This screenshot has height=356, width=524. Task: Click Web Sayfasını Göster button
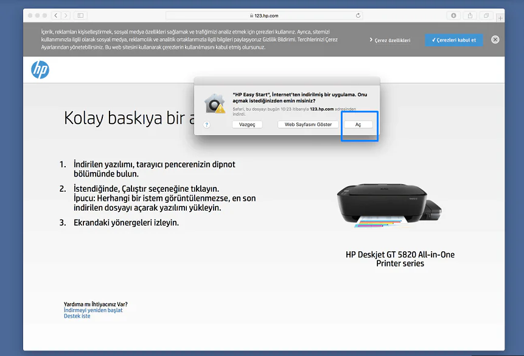point(308,124)
